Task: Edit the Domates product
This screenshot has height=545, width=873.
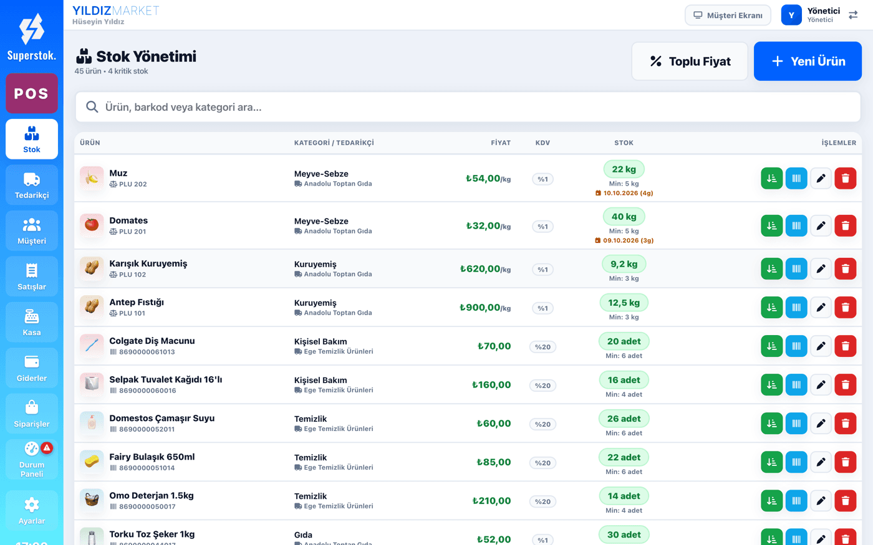Action: [821, 225]
